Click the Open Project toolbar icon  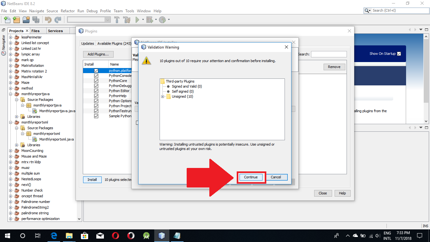[26, 20]
